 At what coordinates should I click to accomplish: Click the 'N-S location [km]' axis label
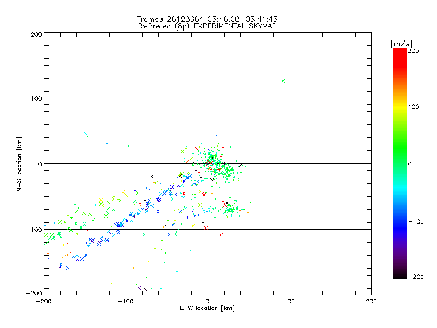coord(19,164)
